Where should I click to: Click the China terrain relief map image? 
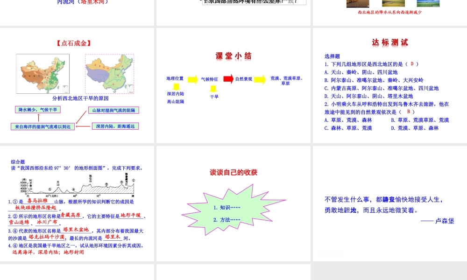click(42, 73)
